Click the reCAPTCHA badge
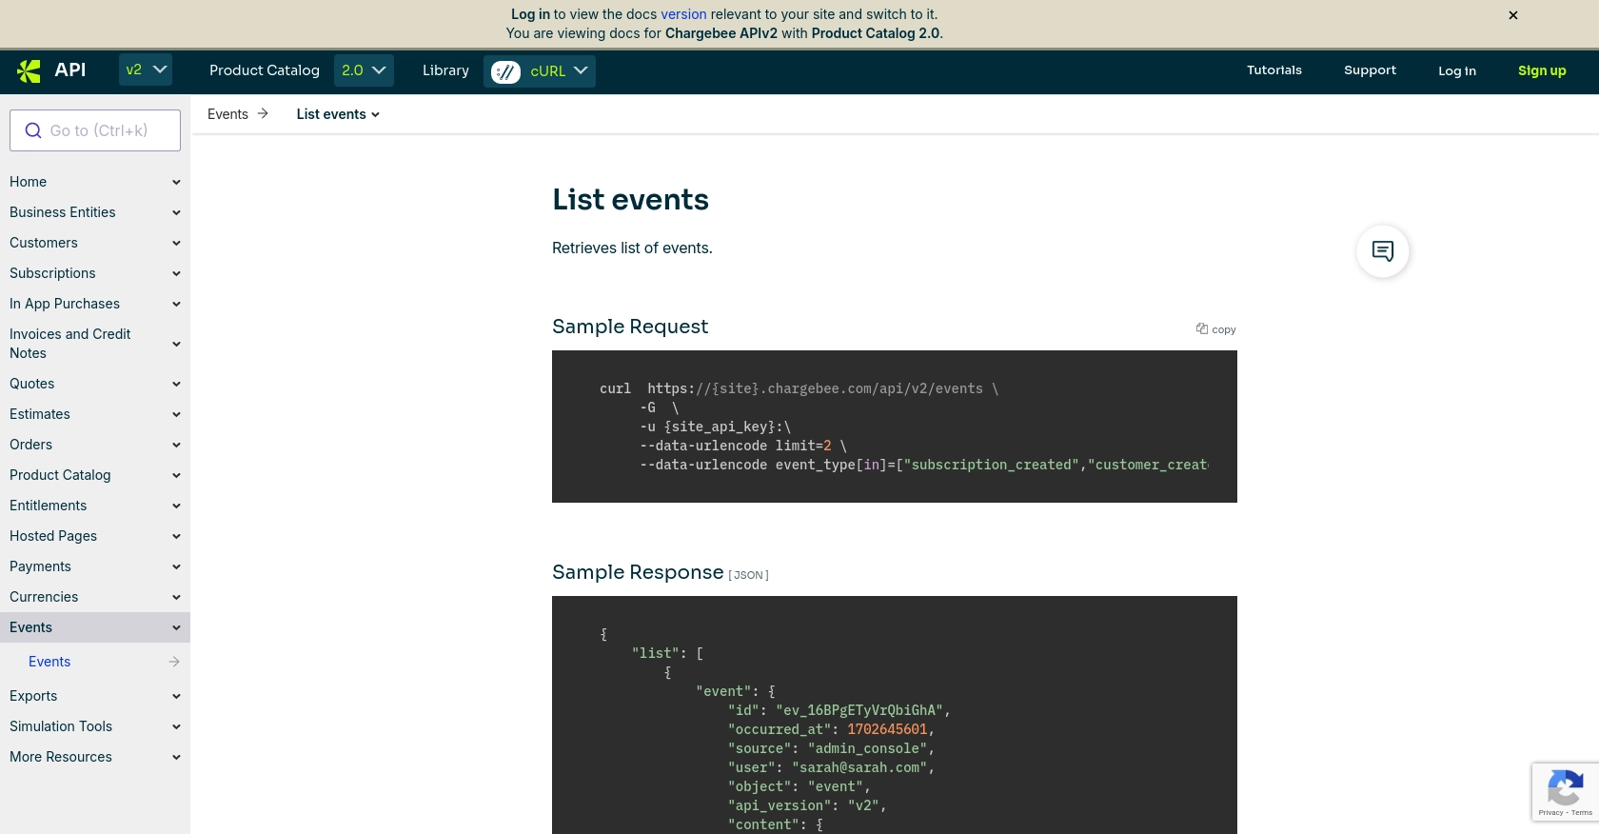 pyautogui.click(x=1566, y=791)
